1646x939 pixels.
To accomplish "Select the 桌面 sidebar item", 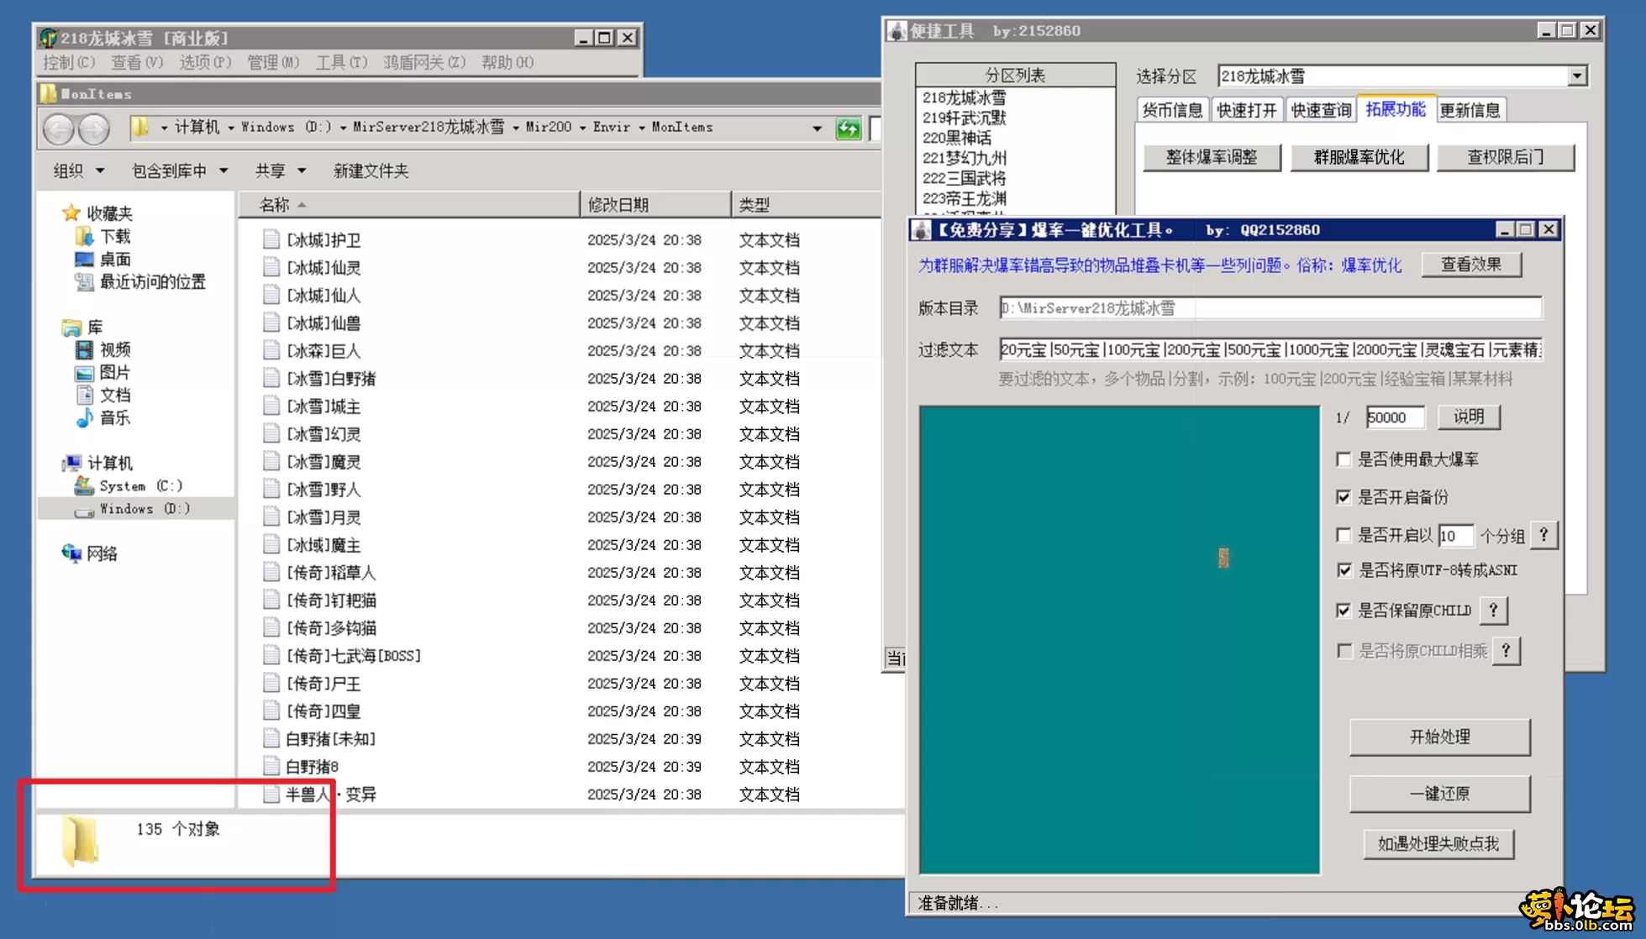I will point(115,259).
